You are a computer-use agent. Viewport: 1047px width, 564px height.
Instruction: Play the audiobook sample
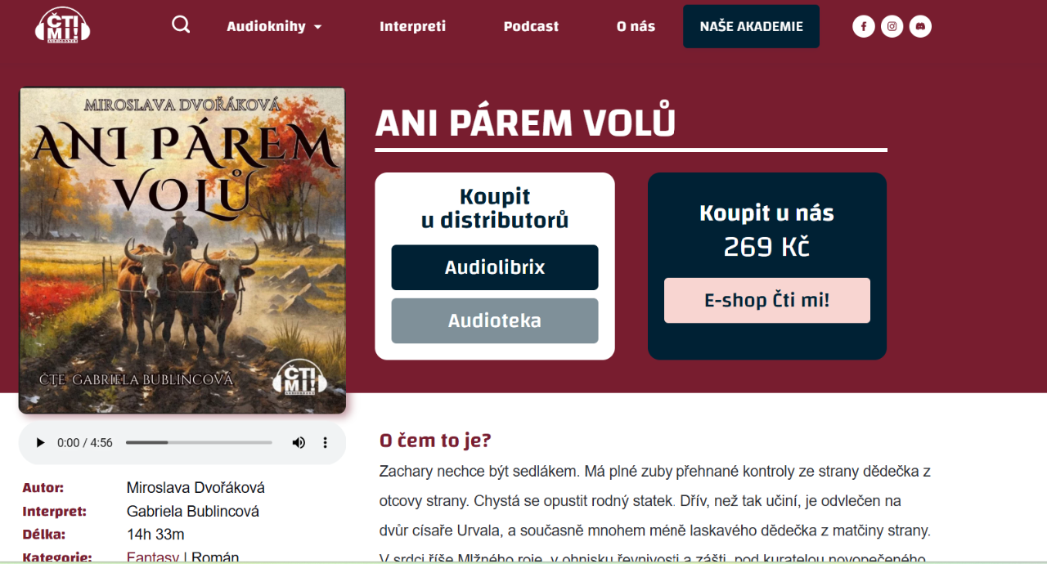40,442
